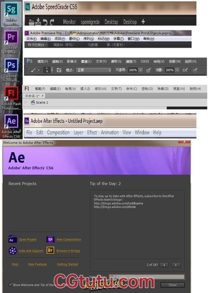Open Premiere Pro's 序列(S) menu
The height and width of the screenshot is (293, 208).
coord(89,39)
